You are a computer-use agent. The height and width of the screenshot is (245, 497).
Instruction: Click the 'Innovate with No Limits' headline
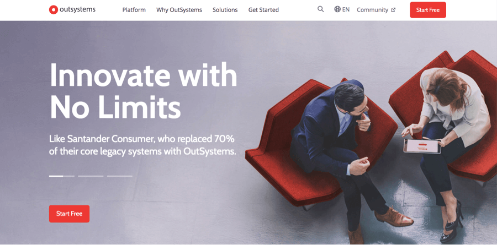point(144,90)
